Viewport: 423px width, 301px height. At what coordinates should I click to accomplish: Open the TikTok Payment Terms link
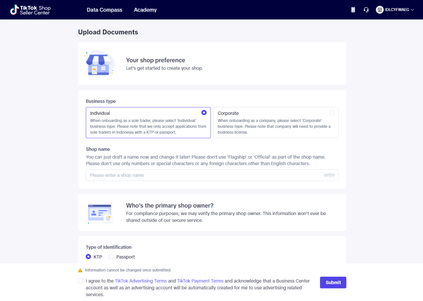pos(200,281)
